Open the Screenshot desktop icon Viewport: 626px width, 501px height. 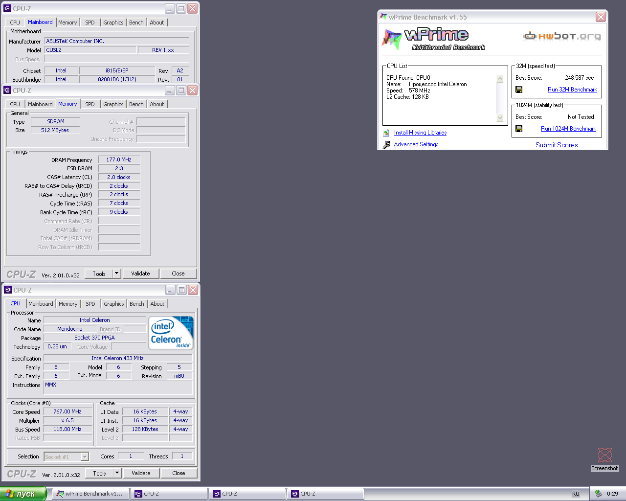[x=604, y=459]
